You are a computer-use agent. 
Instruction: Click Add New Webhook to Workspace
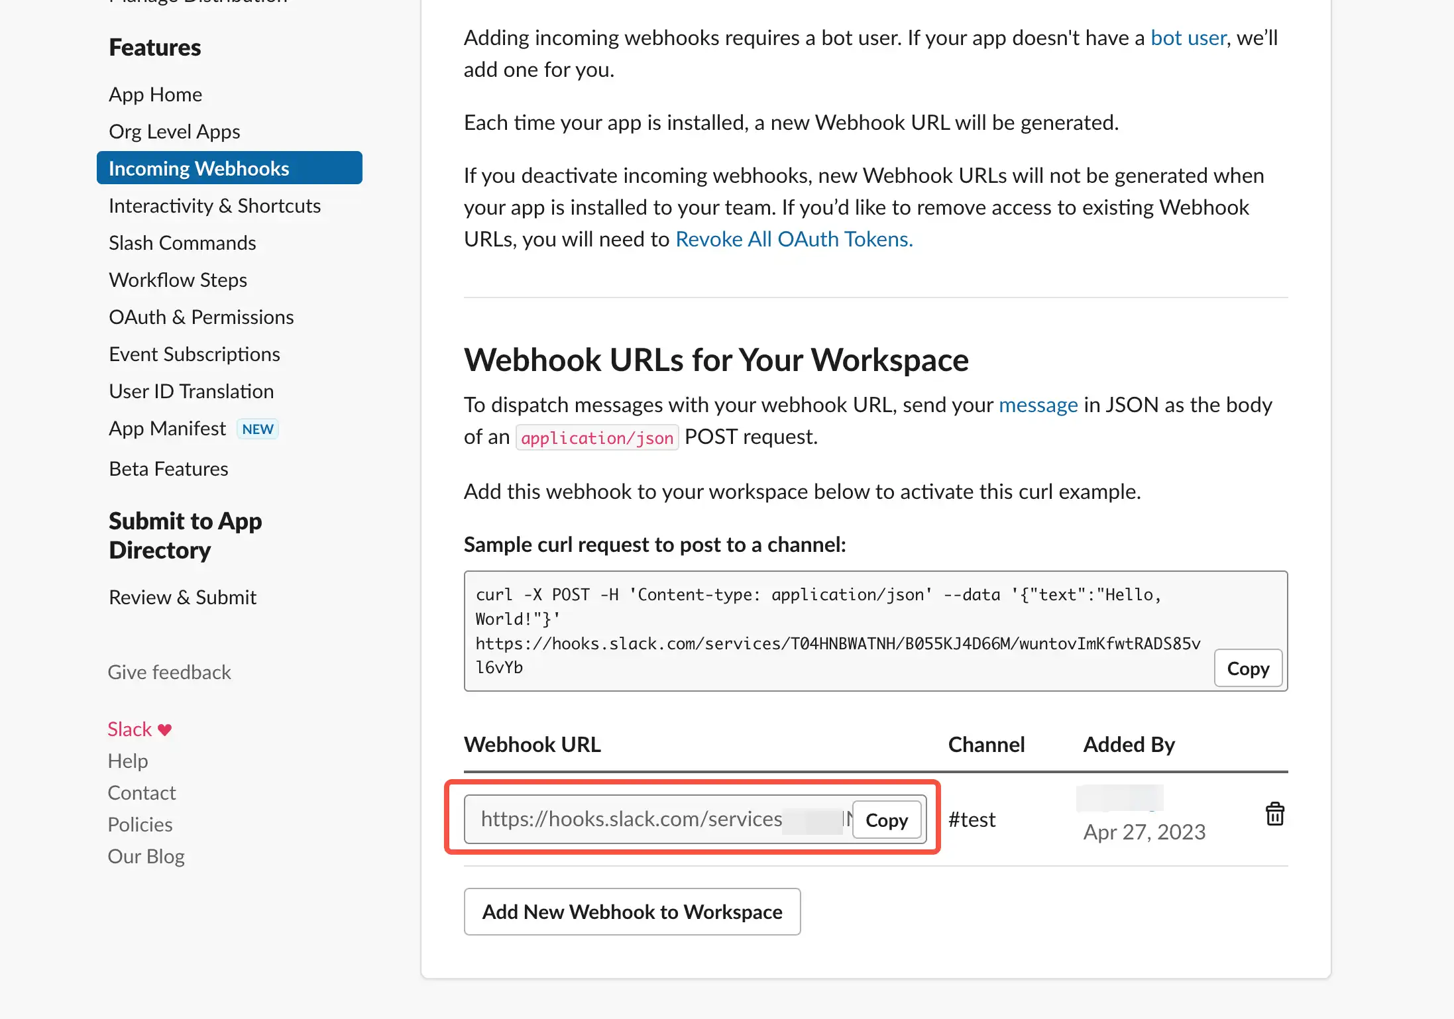click(632, 912)
